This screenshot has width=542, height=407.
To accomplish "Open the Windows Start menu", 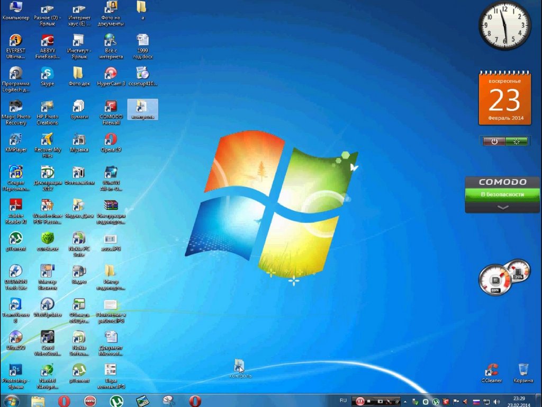I will 12,401.
